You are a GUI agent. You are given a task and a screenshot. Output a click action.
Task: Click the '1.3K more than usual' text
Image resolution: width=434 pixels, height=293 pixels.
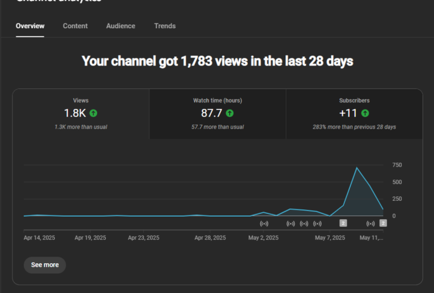point(81,127)
